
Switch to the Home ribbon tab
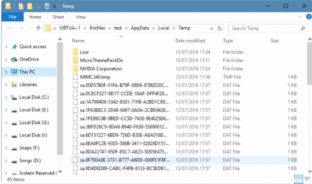point(35,17)
